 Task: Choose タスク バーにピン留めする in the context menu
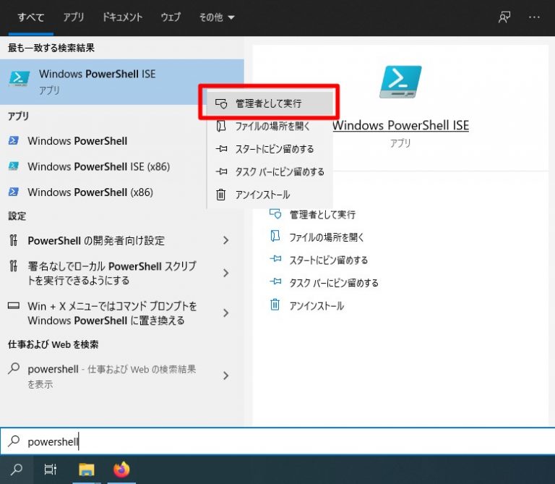pos(270,172)
